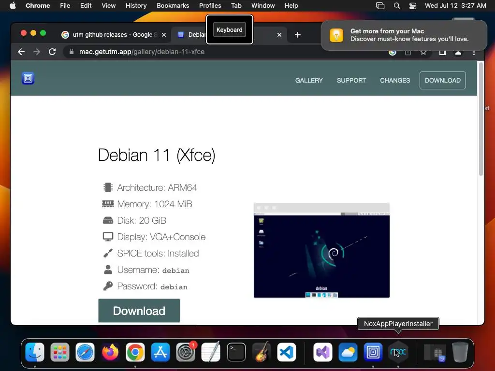Launch Terminal from the dock
Image resolution: width=495 pixels, height=371 pixels.
(x=236, y=352)
